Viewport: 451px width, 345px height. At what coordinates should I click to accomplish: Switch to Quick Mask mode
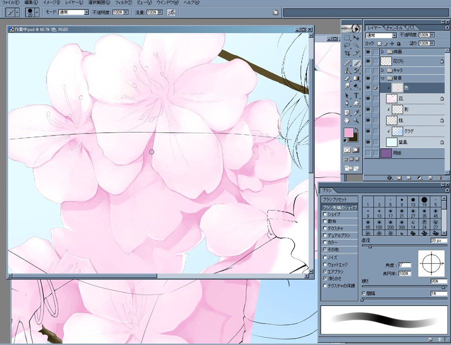tap(356, 150)
